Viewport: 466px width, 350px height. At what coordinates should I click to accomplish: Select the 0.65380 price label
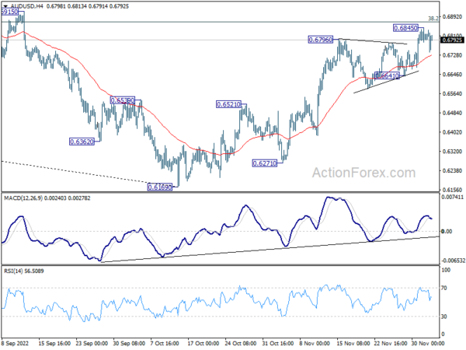pyautogui.click(x=123, y=100)
